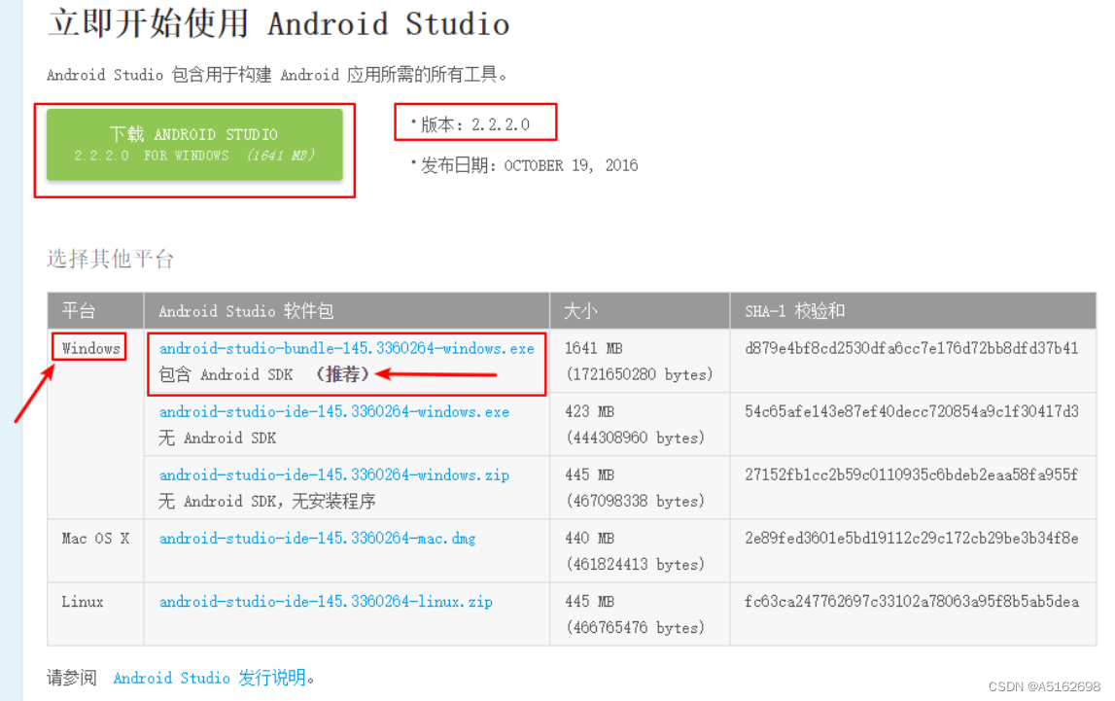This screenshot has width=1115, height=701.
Task: Click the (466765476 bytes) size text
Action: point(635,628)
